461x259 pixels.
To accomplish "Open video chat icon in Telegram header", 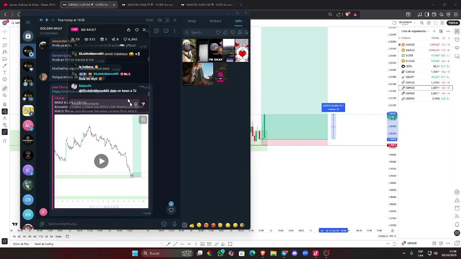I will pyautogui.click(x=156, y=31).
